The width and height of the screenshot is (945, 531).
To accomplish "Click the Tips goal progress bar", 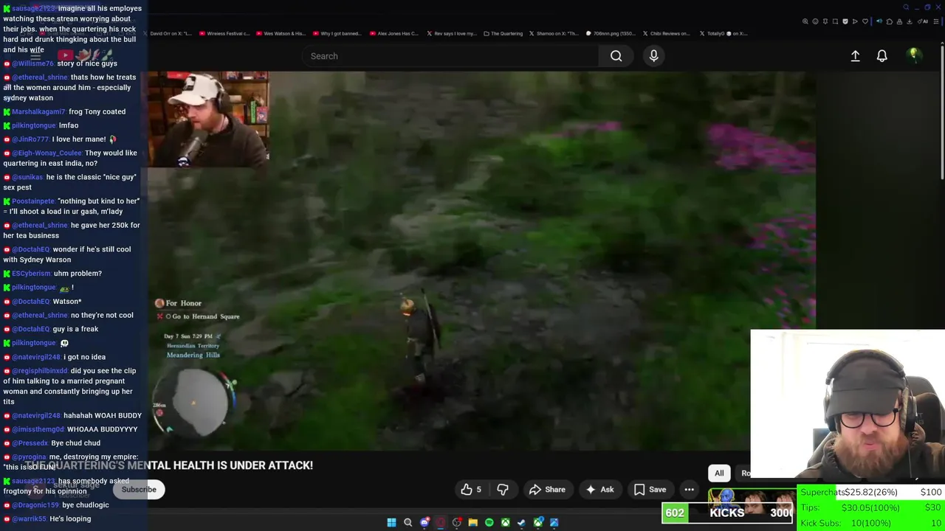I will click(x=871, y=508).
